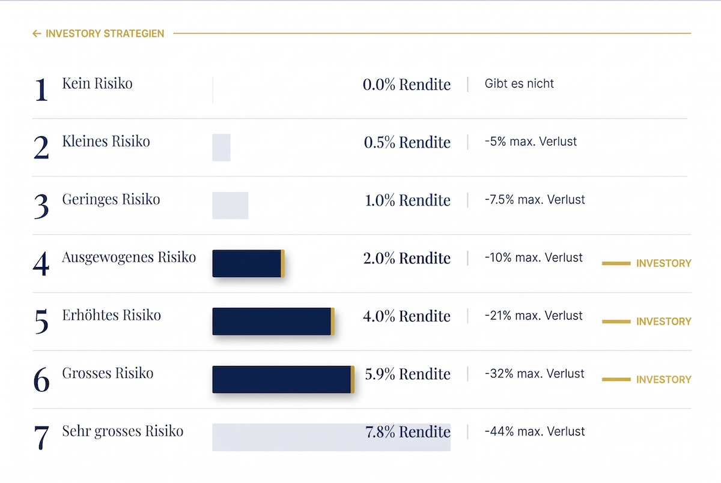
Task: Click the Investory tag next to -10% Verlust
Action: tap(646, 263)
